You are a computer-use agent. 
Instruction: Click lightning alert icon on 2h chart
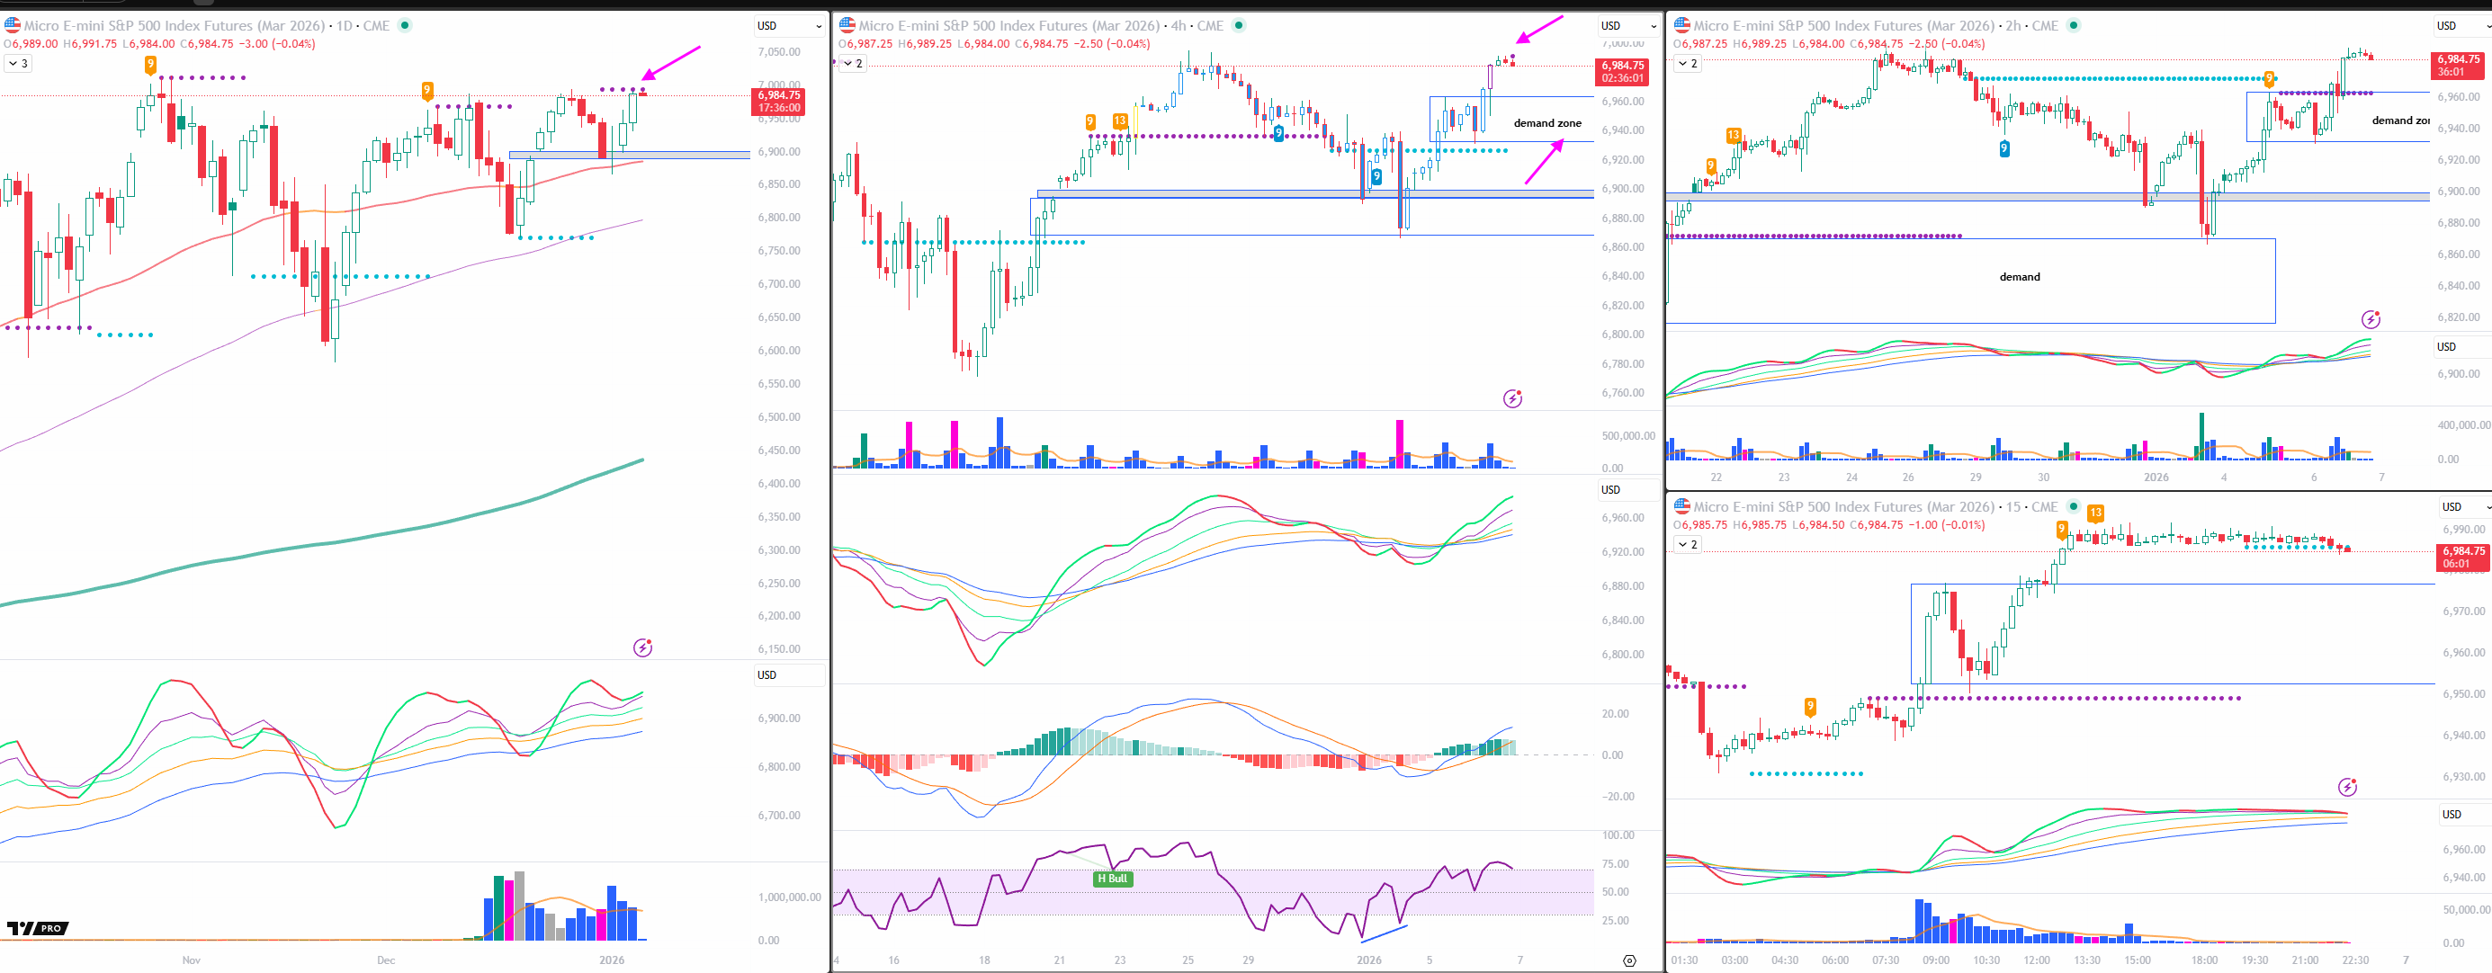click(2371, 319)
